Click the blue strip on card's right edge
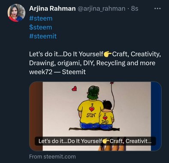The image size is (169, 163). pyautogui.click(x=156, y=116)
